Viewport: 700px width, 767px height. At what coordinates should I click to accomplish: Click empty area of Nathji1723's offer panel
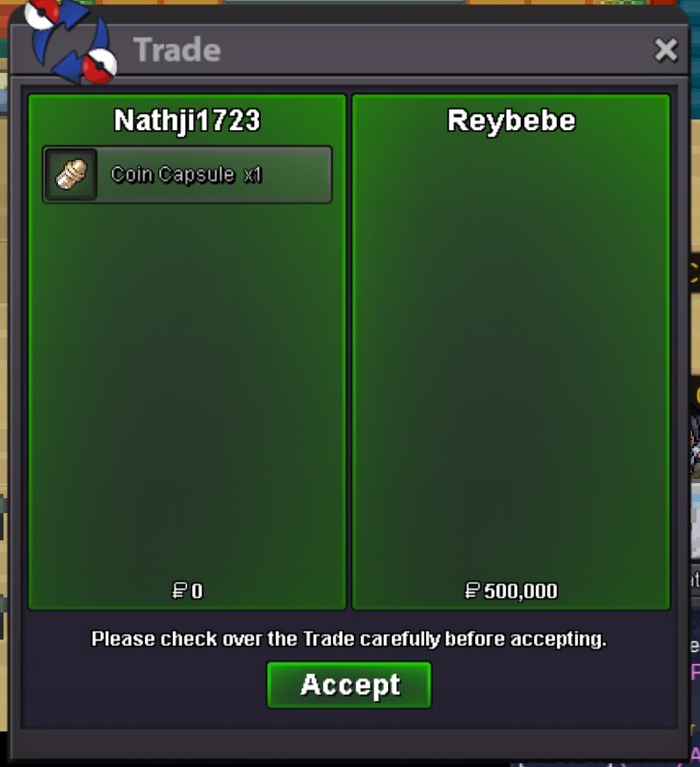pyautogui.click(x=187, y=391)
